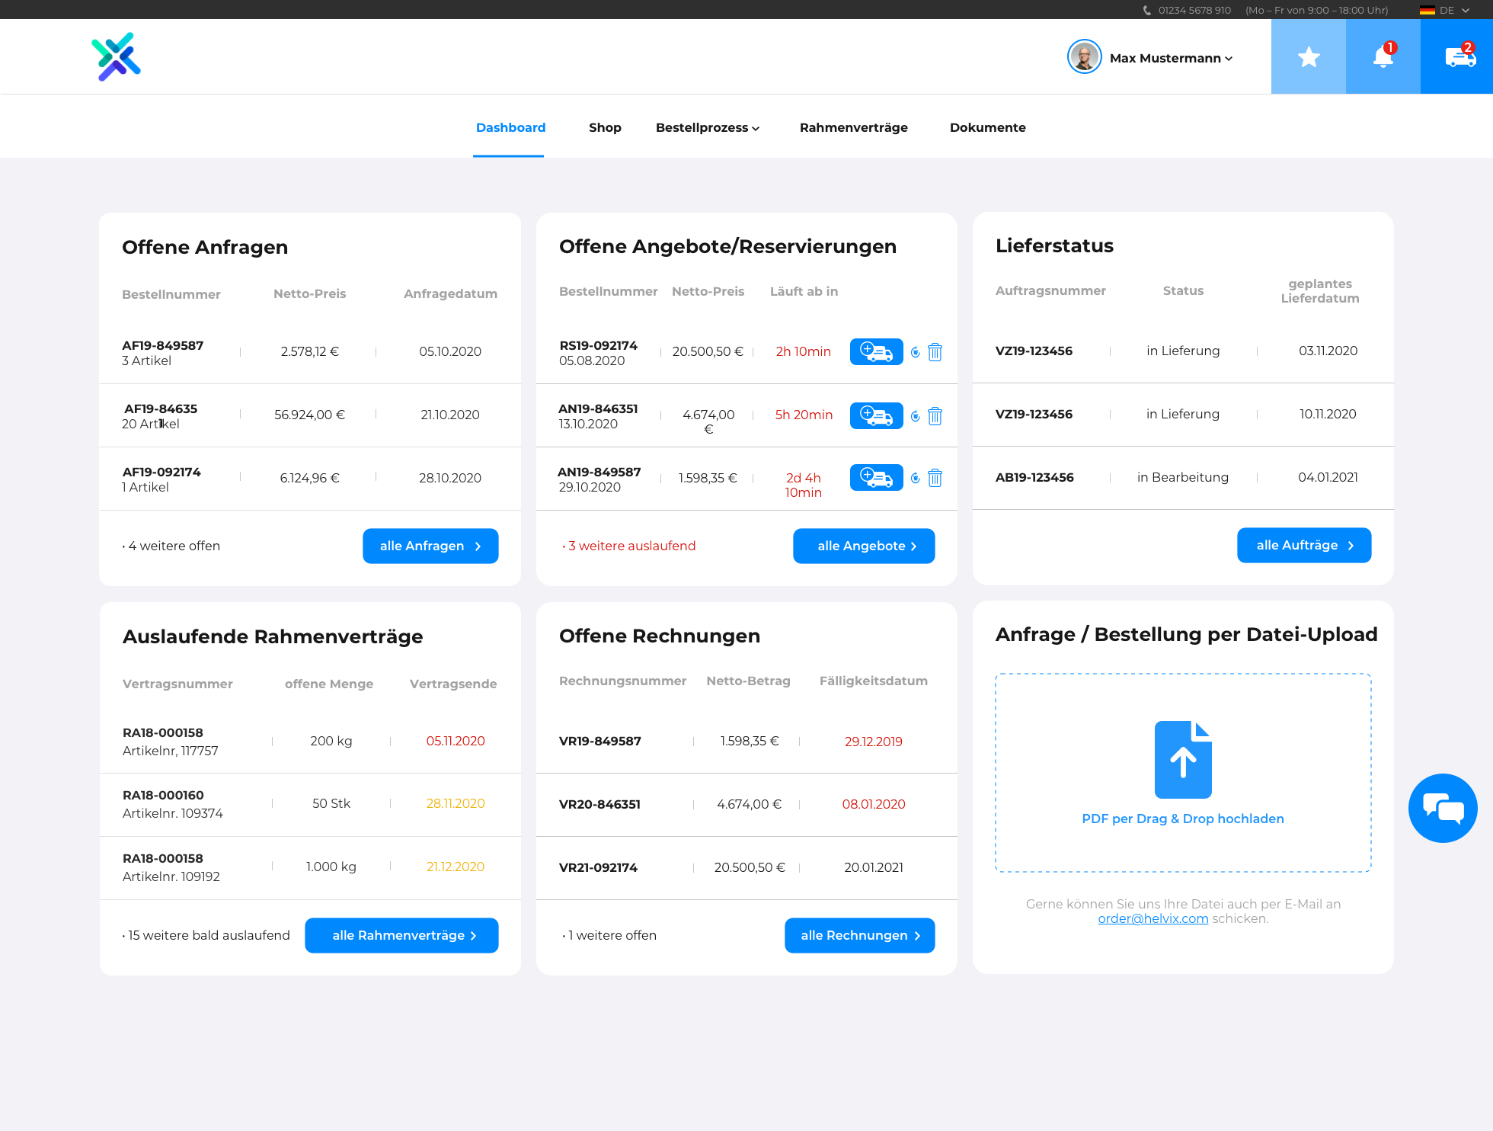Click the Max Mustermann profile avatar
The height and width of the screenshot is (1131, 1493).
point(1084,57)
